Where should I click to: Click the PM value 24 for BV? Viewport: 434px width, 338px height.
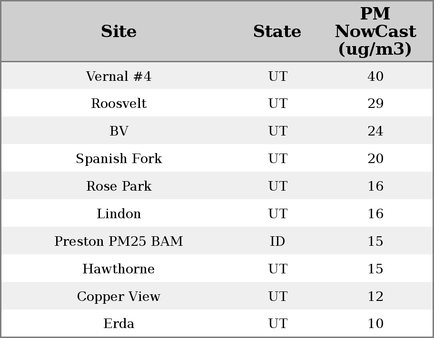(x=375, y=131)
